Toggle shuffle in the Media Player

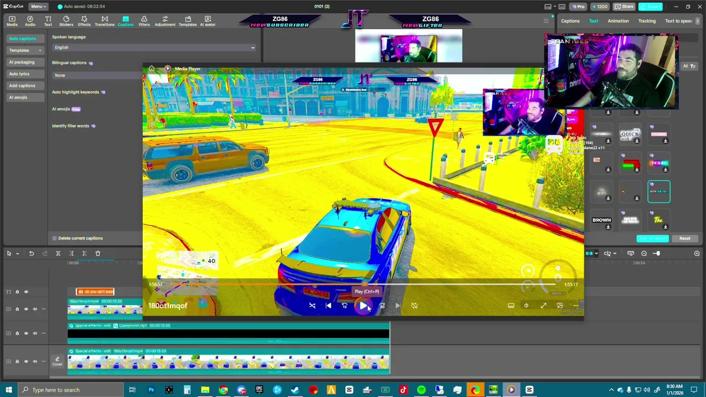tap(312, 305)
